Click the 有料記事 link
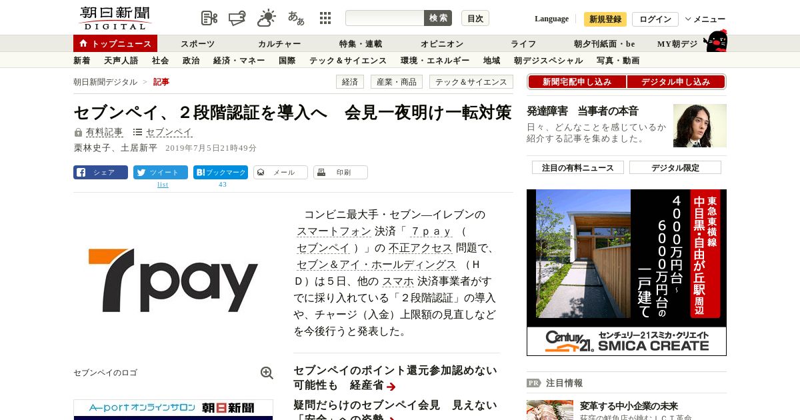 tap(104, 132)
